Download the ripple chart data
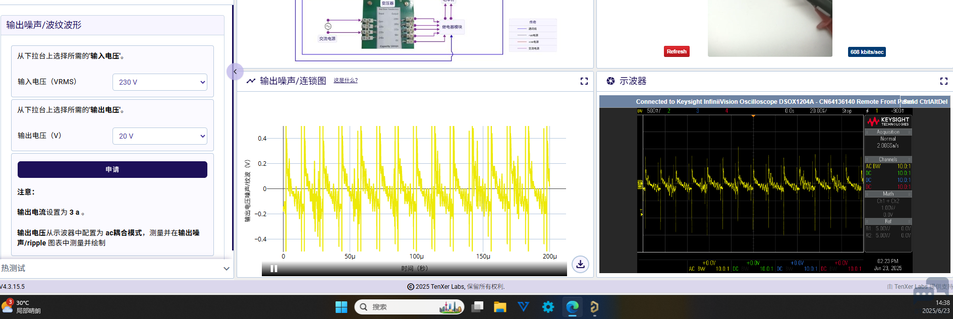 click(581, 264)
